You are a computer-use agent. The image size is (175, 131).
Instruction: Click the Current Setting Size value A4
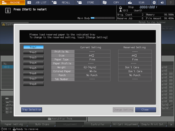coord(92,56)
